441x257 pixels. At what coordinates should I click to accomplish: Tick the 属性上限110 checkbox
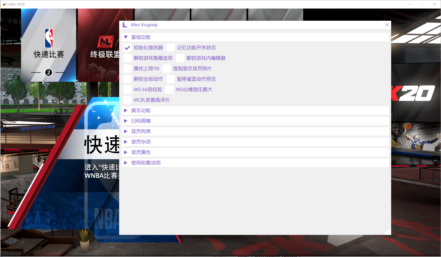127,69
